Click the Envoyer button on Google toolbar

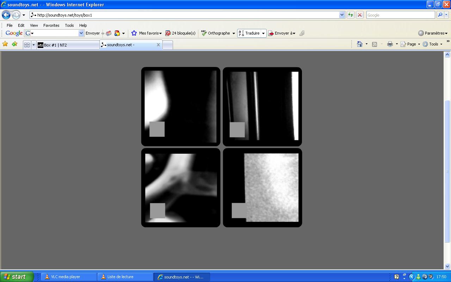click(x=93, y=33)
